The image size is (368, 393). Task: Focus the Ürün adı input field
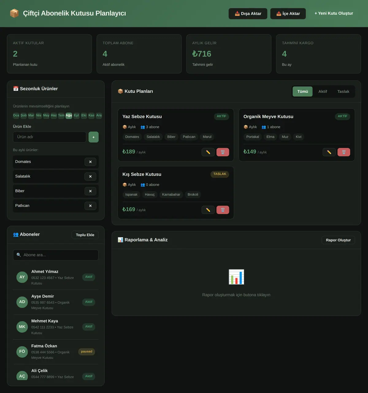click(x=49, y=137)
